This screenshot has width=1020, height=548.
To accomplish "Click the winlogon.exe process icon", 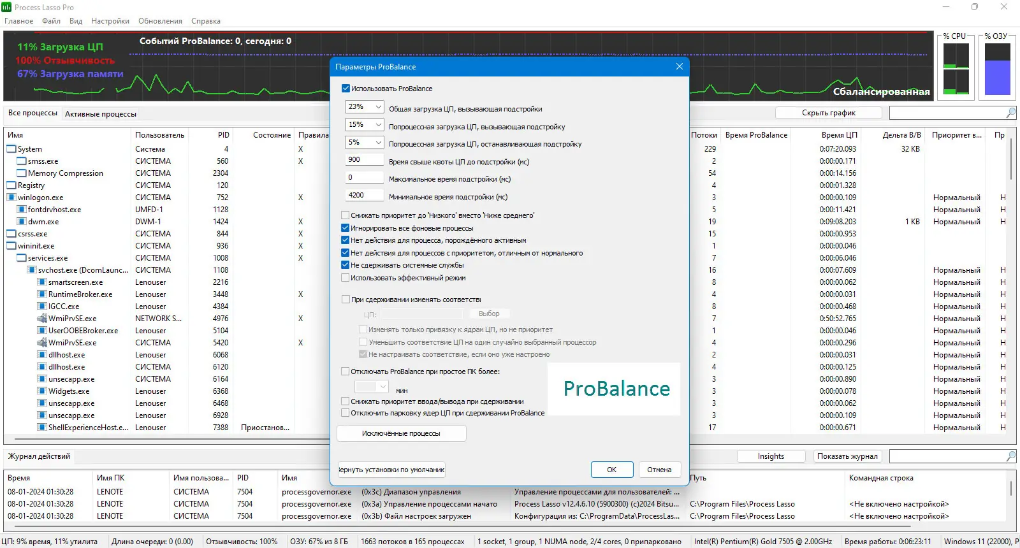I will click(x=11, y=198).
